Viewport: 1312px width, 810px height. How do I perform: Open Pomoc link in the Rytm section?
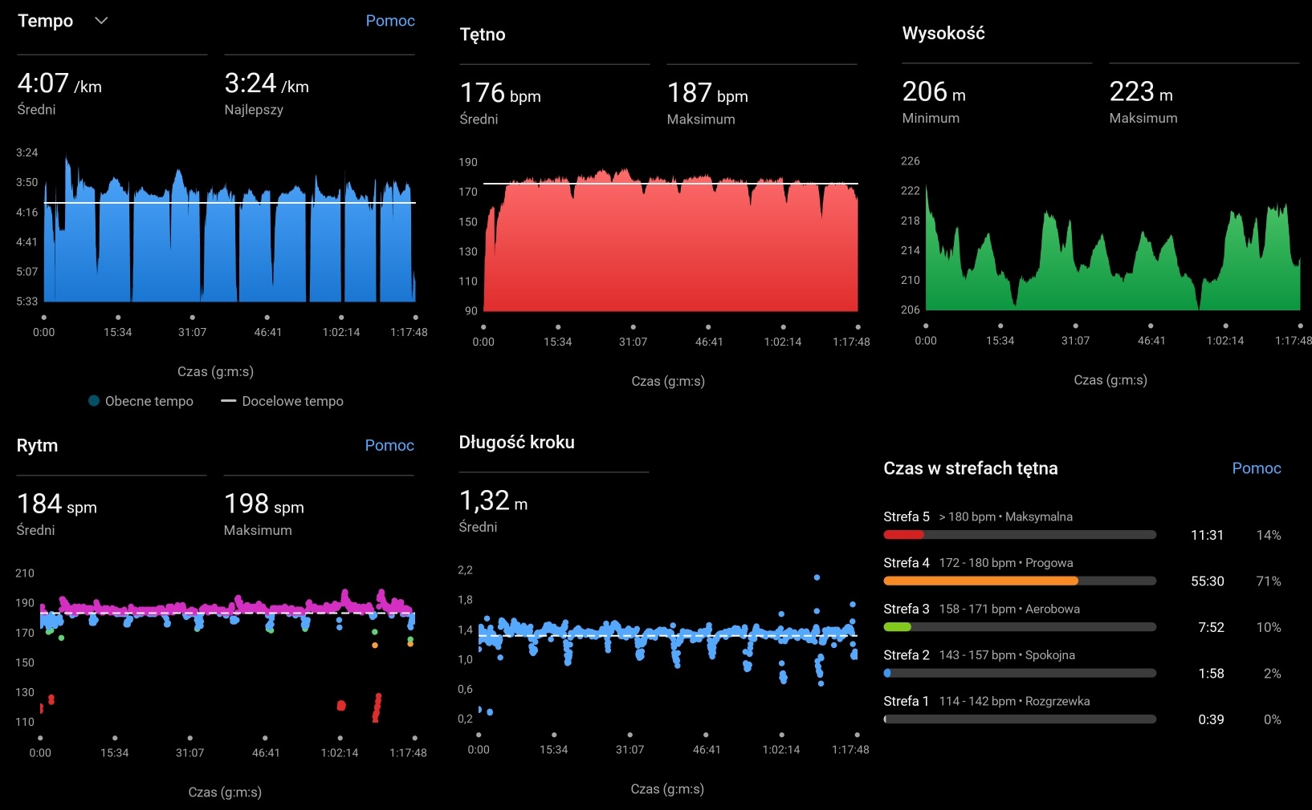[x=389, y=445]
